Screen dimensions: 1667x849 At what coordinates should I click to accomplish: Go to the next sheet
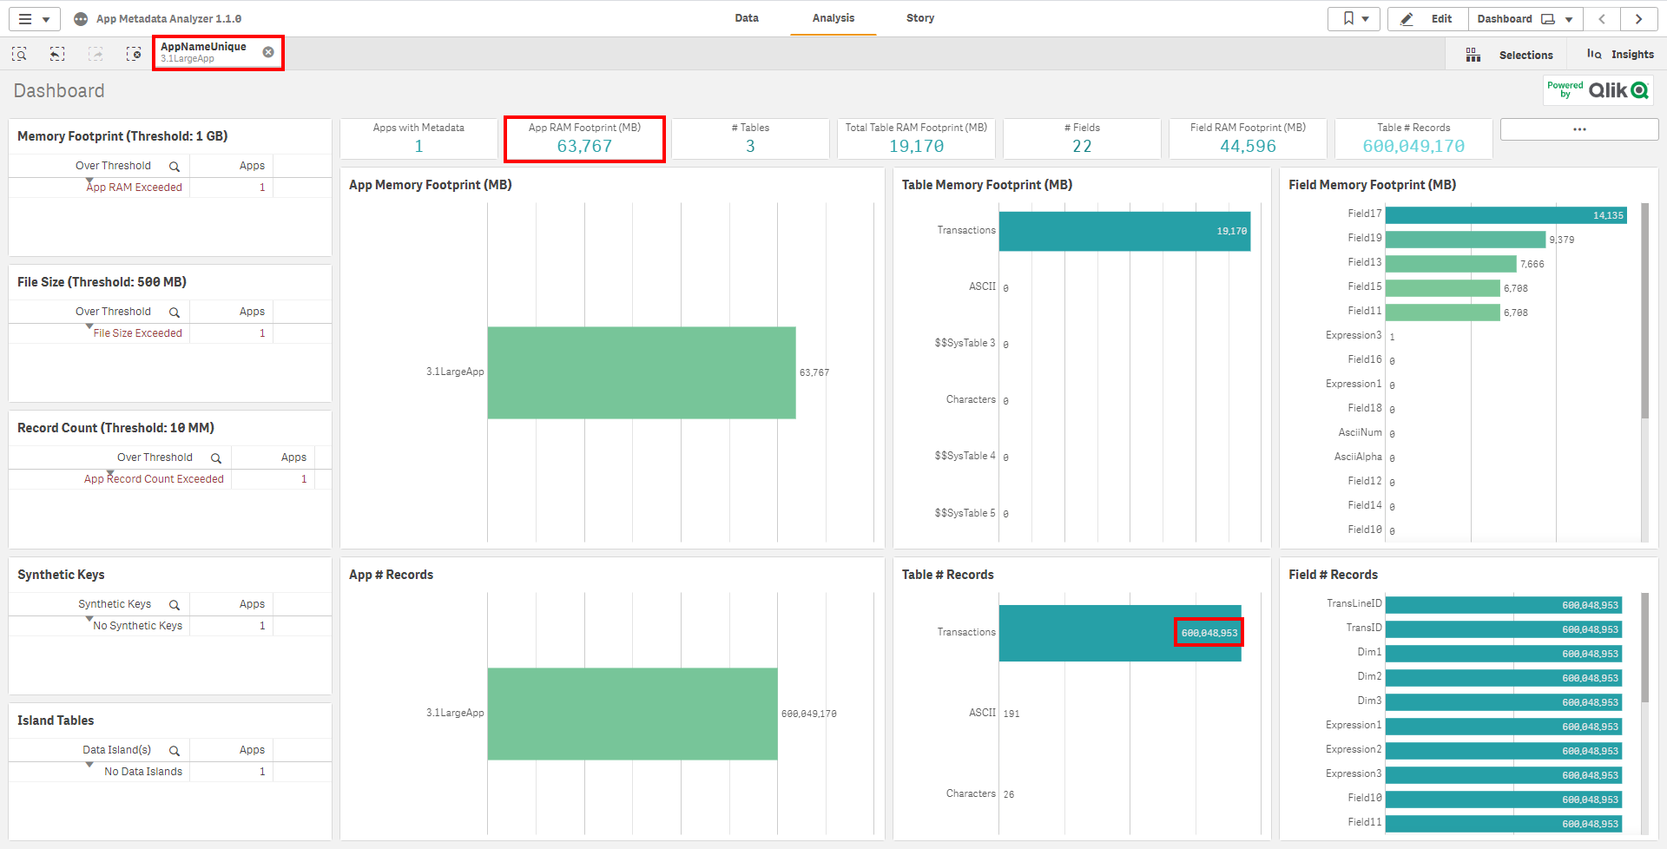(x=1638, y=19)
